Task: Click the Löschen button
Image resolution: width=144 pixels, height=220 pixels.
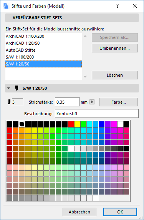Action: pos(115,75)
